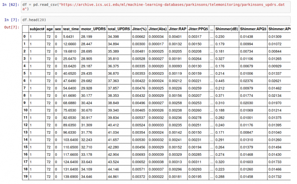The width and height of the screenshot is (297, 184).
Task: Click the subject# column header
Action: click(x=37, y=29)
